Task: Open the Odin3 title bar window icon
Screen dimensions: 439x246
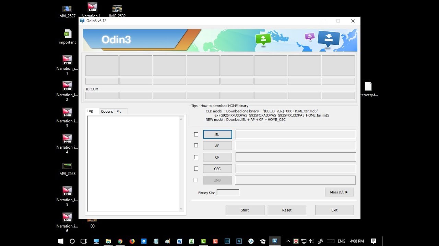Action: [x=82, y=20]
